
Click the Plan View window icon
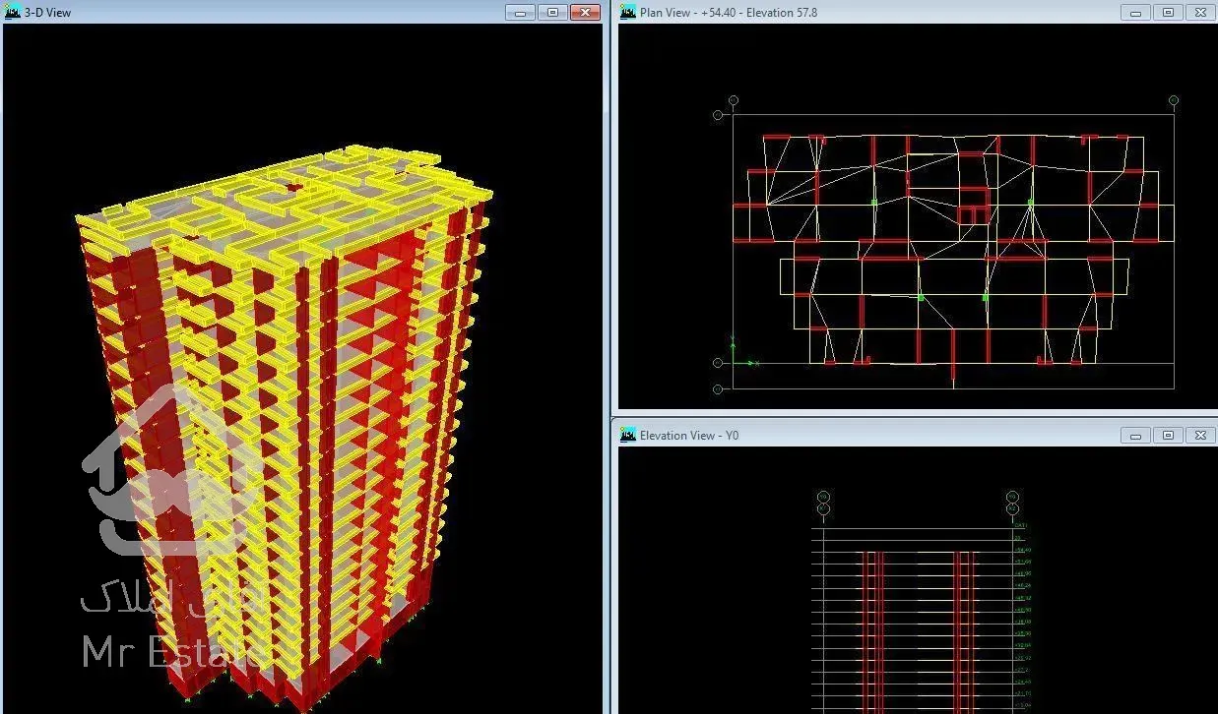pos(628,12)
